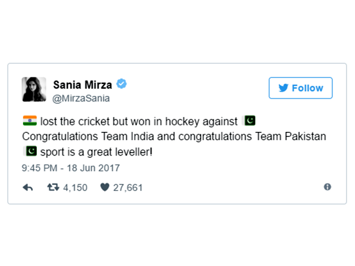The image size is (355, 266).
Task: View the 27,661 likes count
Action: [127, 188]
